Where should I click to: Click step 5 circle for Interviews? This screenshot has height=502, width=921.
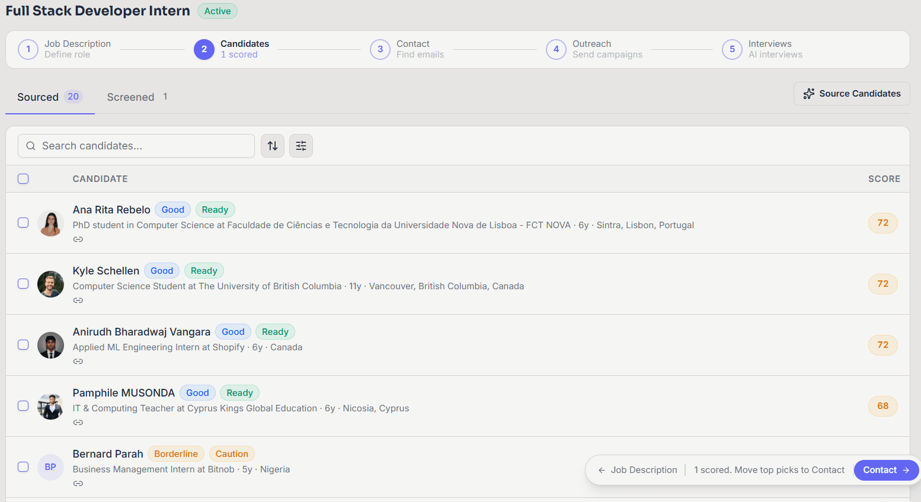pyautogui.click(x=732, y=49)
